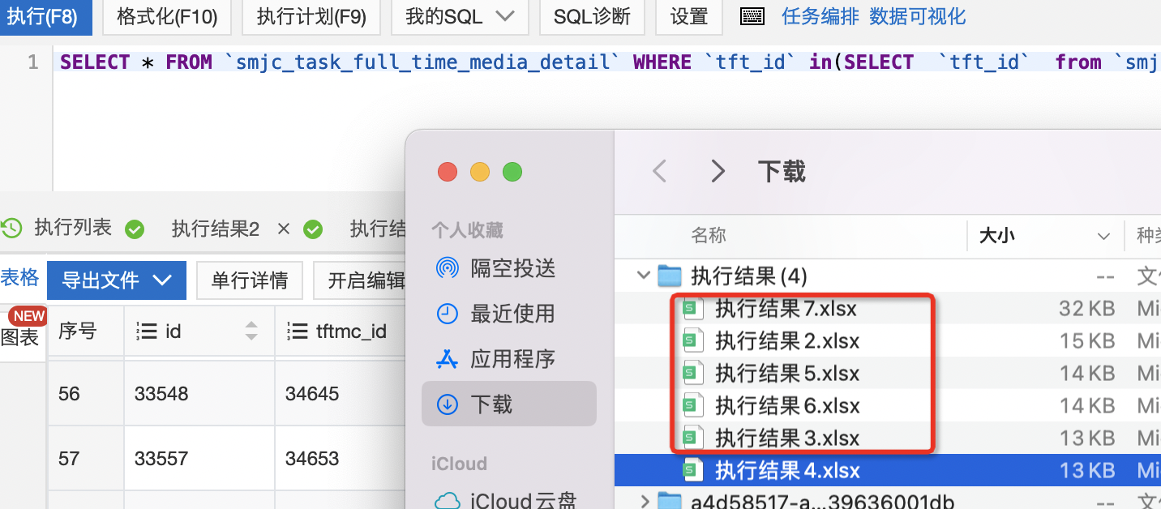Image resolution: width=1161 pixels, height=509 pixels.
Task: Click the 执行结果 (4) folder icon
Action: [669, 276]
